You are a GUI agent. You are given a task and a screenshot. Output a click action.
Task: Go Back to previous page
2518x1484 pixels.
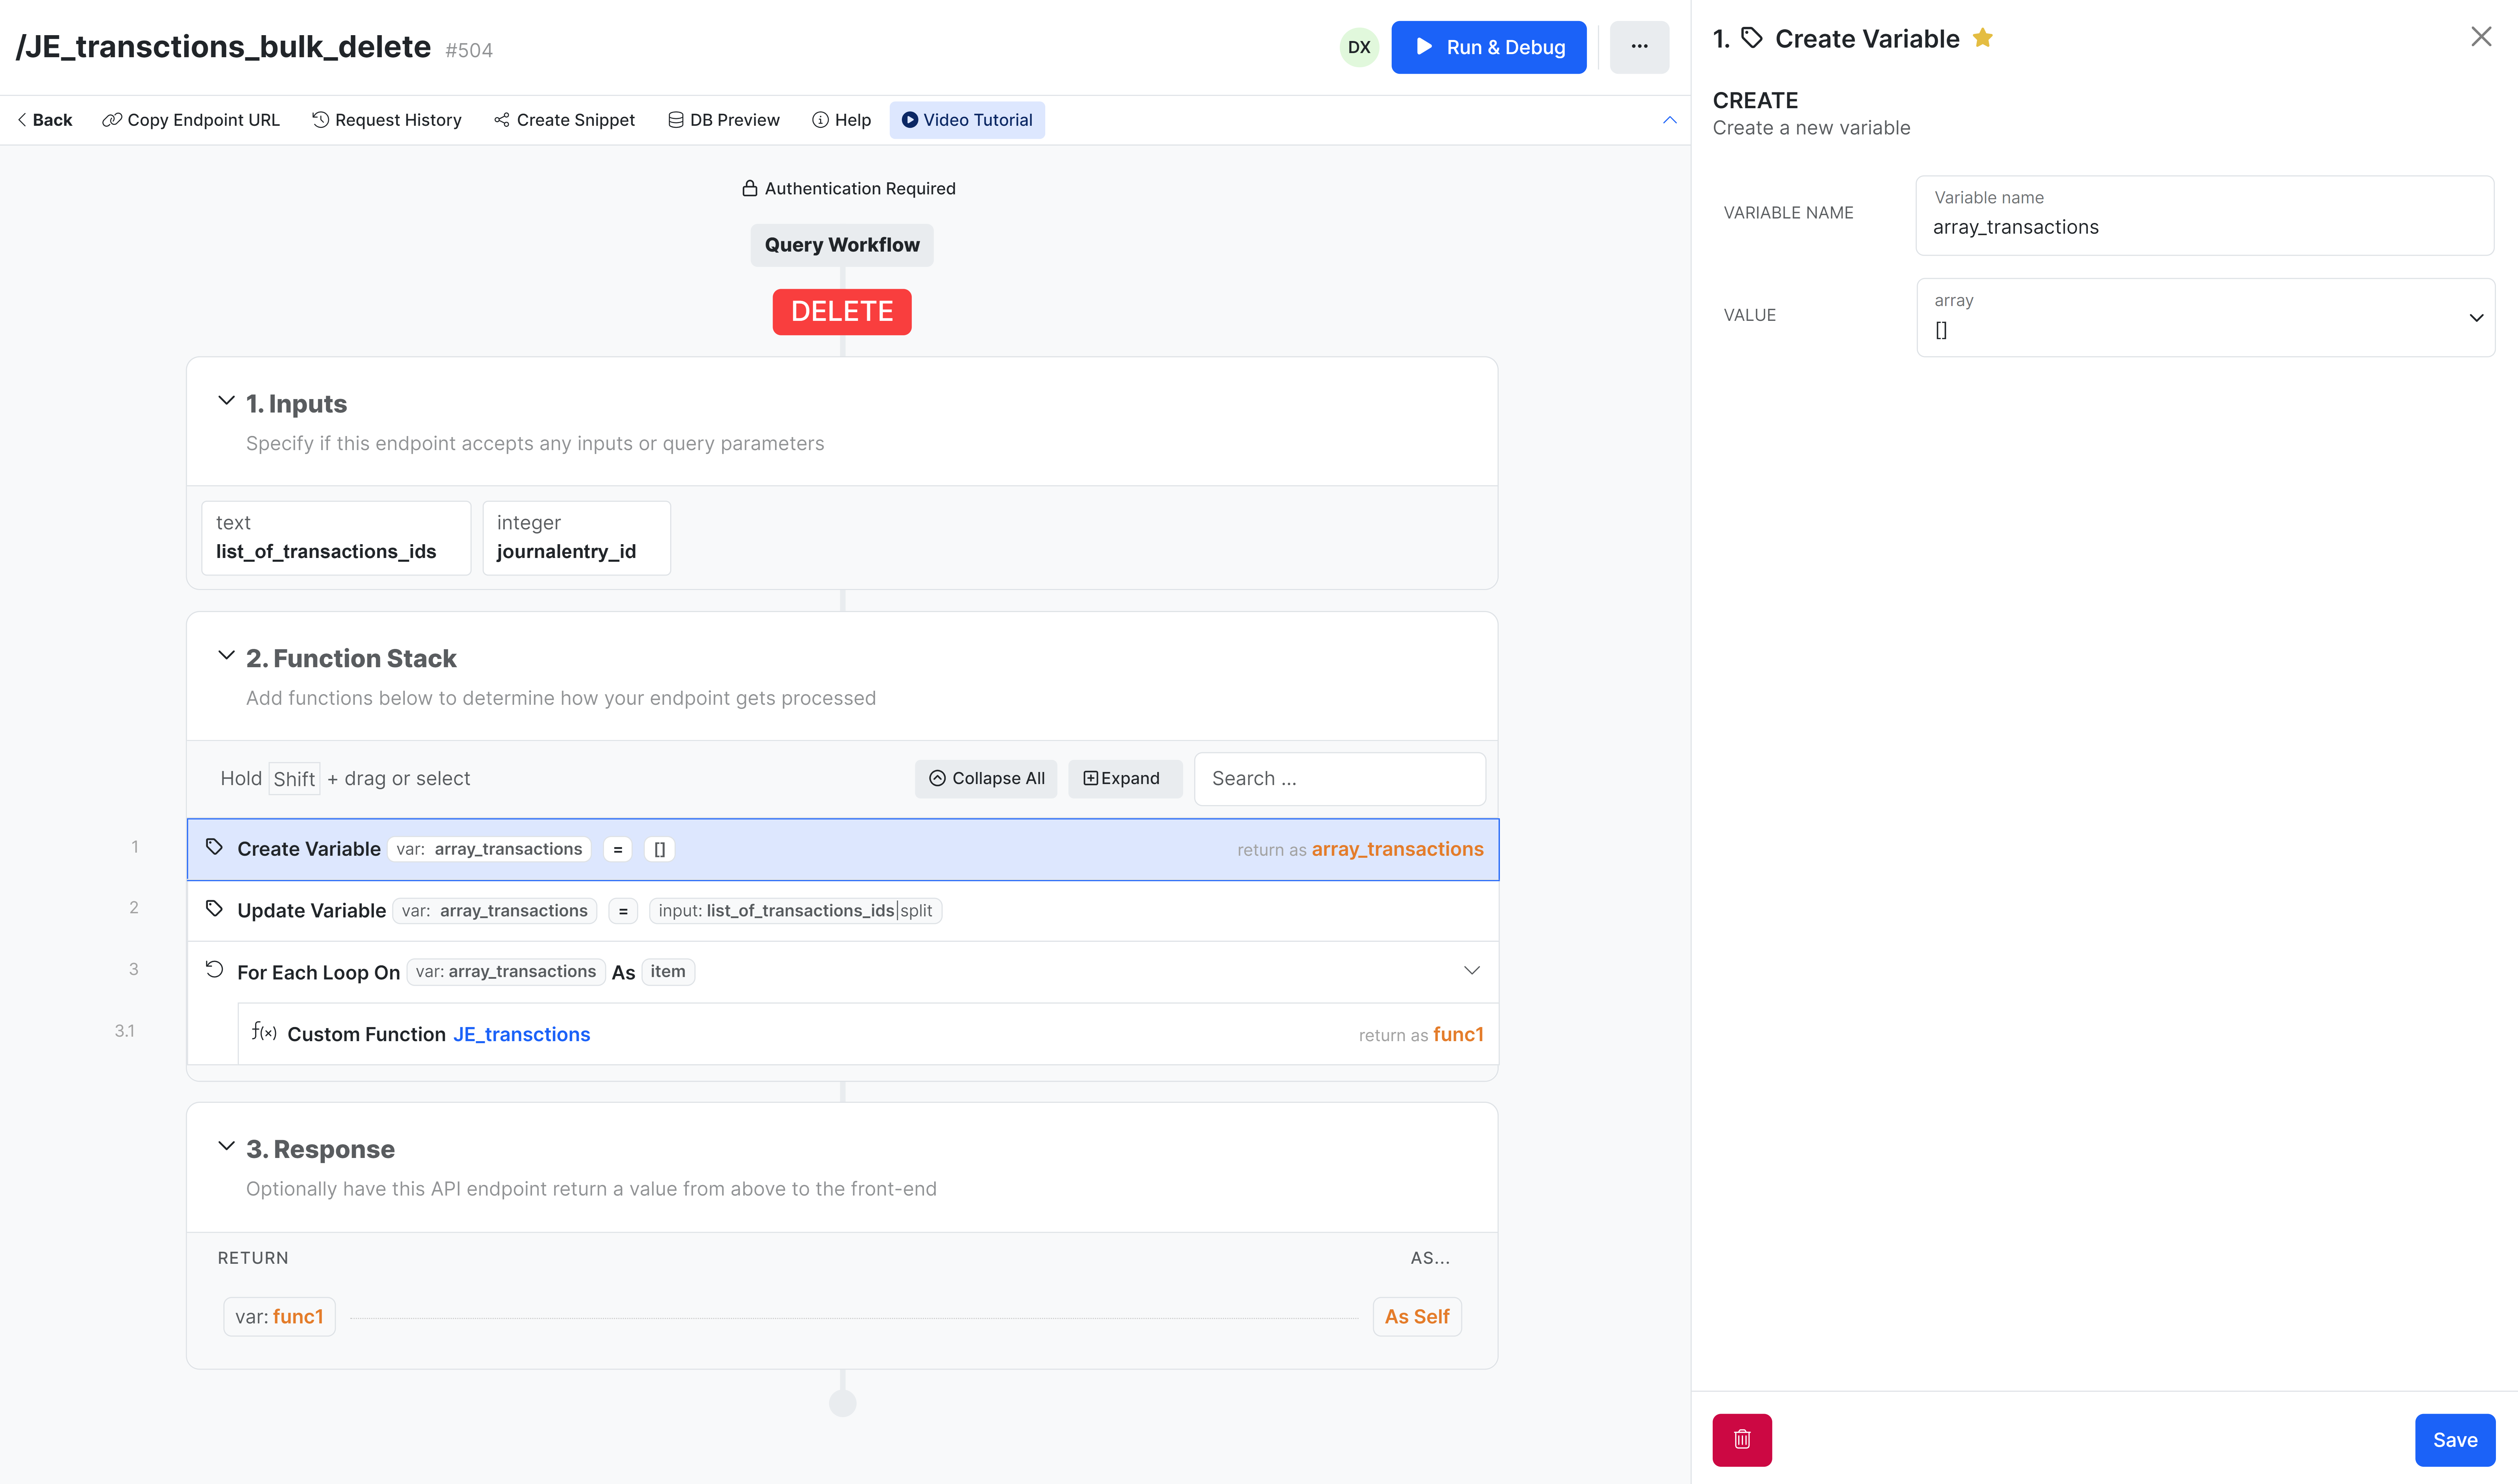pyautogui.click(x=45, y=120)
